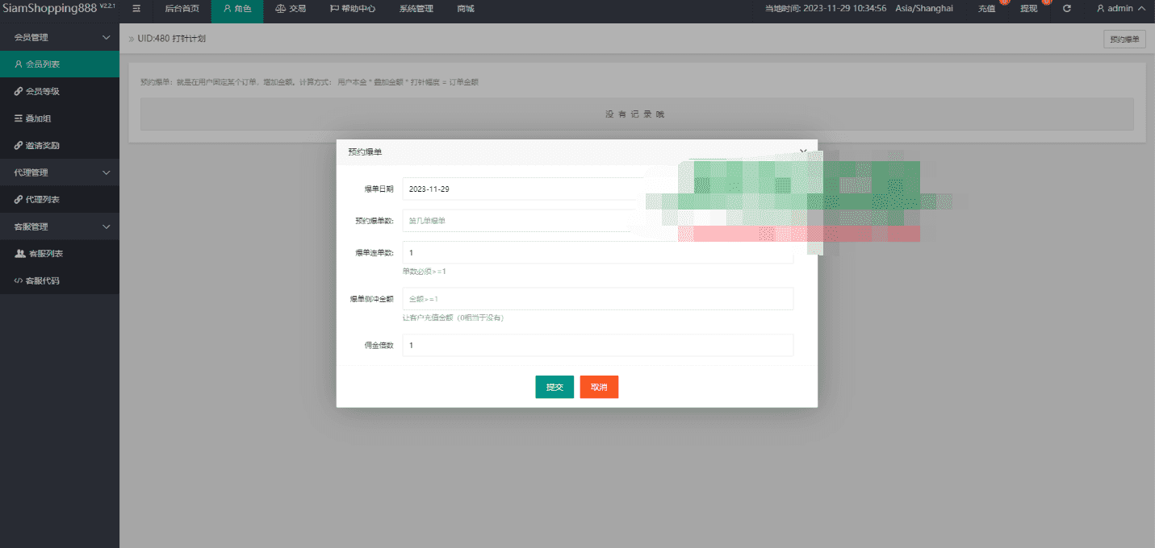1155x548 pixels.
Task: Switch to the 交易 top menu tab
Action: point(291,9)
